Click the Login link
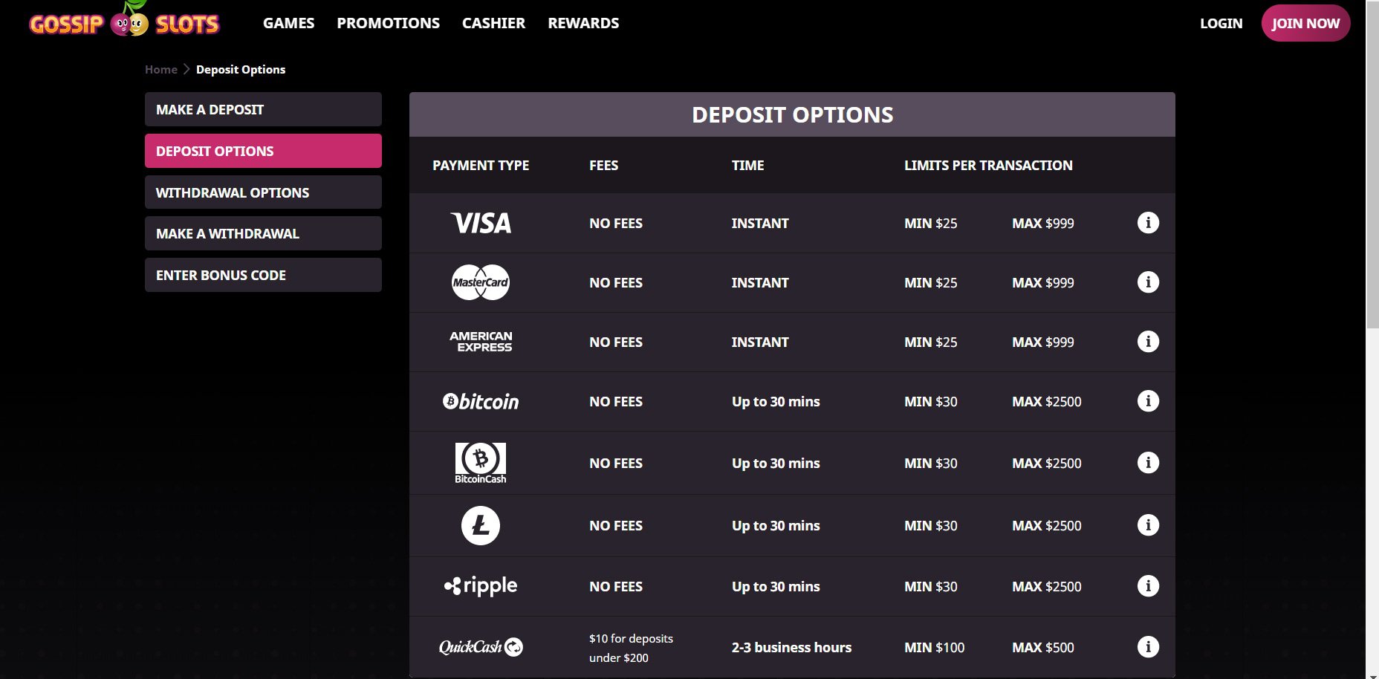 tap(1221, 23)
